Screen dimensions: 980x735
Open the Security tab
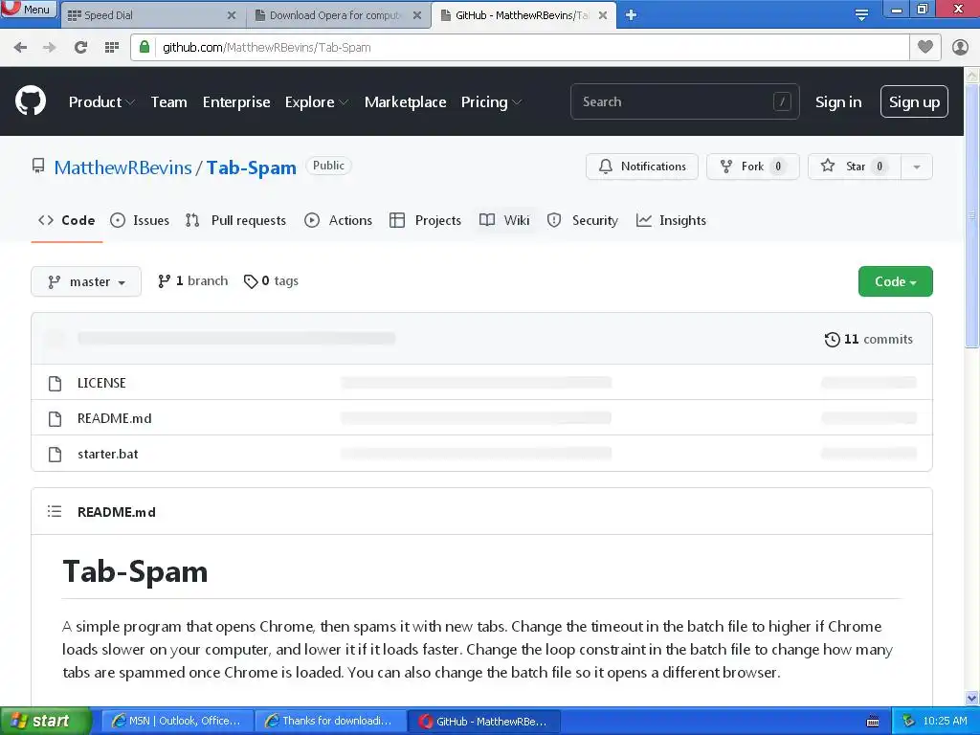click(x=583, y=220)
